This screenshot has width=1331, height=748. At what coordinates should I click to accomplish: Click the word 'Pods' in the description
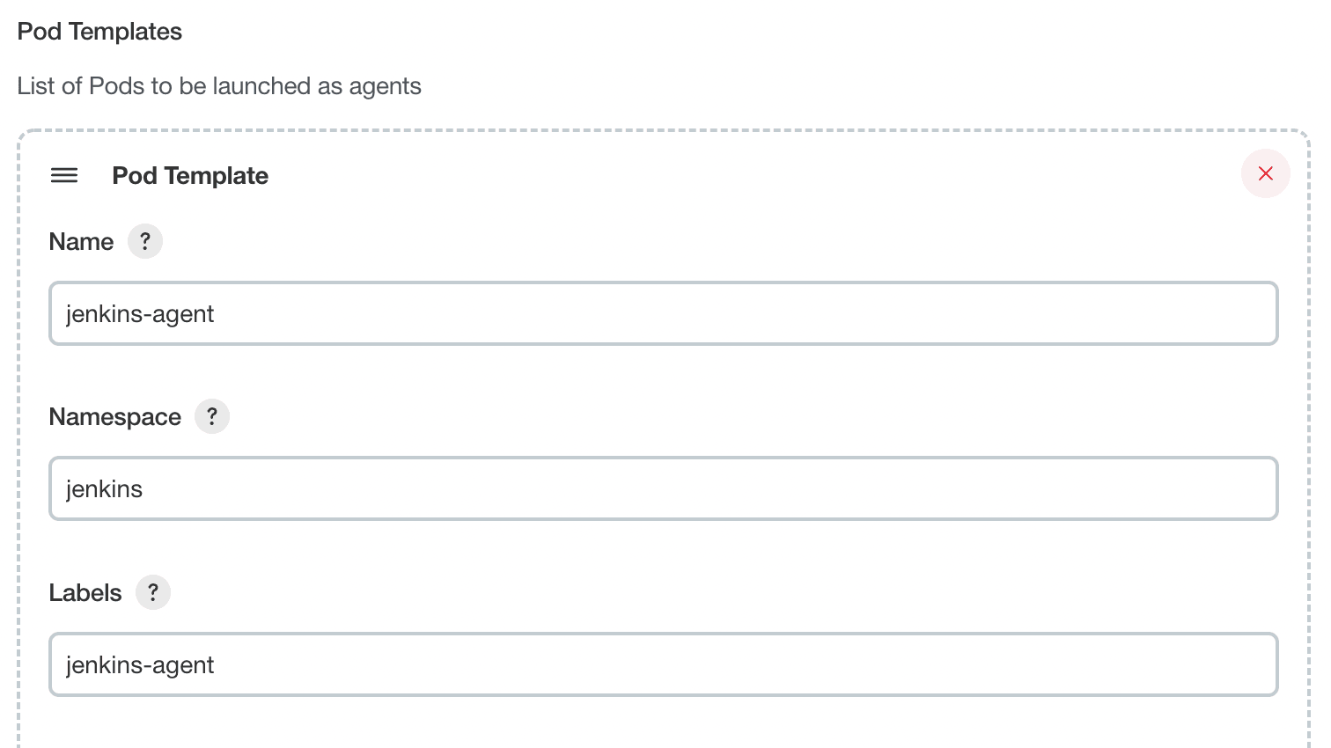tap(117, 86)
